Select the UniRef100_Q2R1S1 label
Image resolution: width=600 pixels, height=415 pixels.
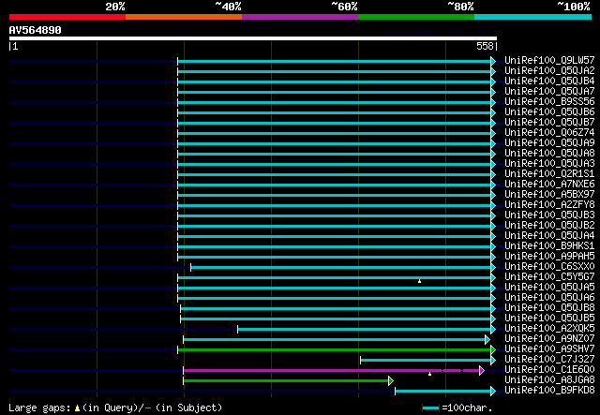tap(549, 173)
